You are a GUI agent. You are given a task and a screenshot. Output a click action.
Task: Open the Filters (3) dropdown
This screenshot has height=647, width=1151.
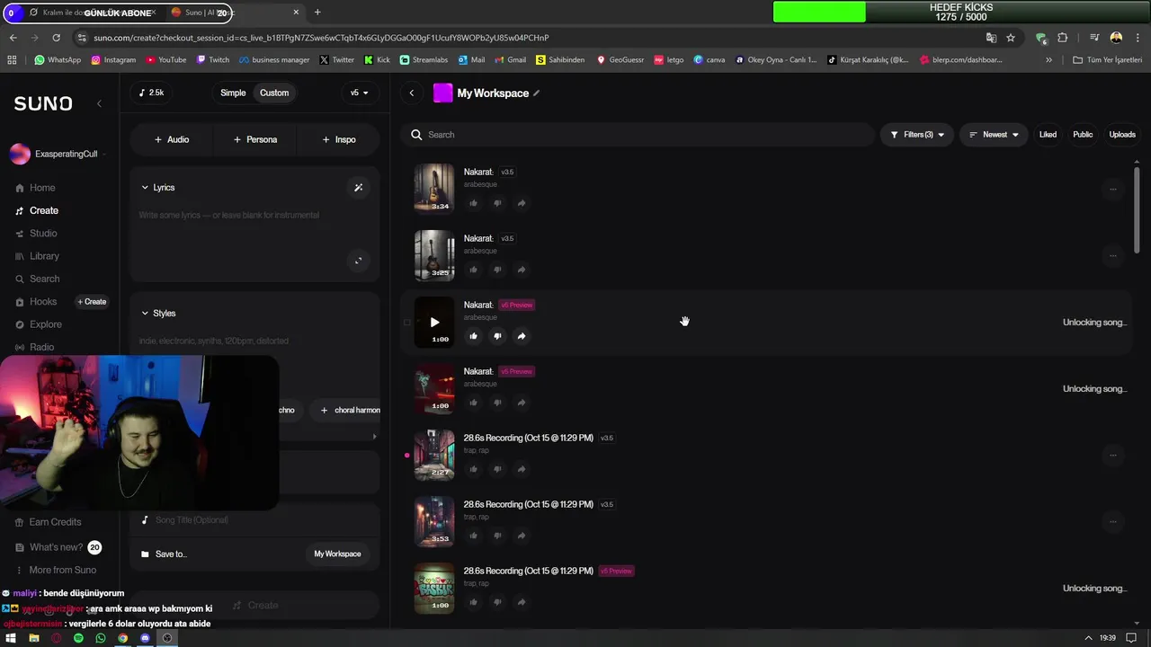[x=917, y=135]
